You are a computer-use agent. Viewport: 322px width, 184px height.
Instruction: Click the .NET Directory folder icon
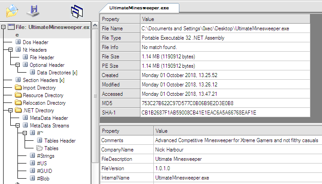(18, 110)
